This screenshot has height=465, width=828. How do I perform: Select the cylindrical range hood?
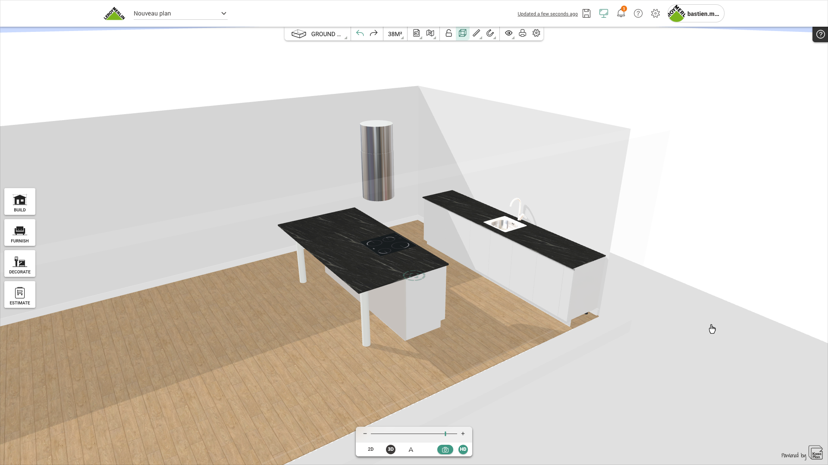[377, 161]
